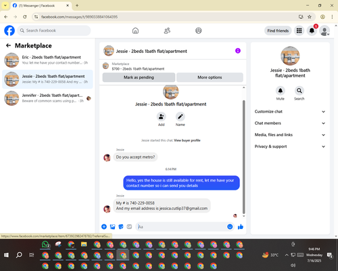Expand Media, files and links section
This screenshot has height=271, width=338.
pos(290,135)
